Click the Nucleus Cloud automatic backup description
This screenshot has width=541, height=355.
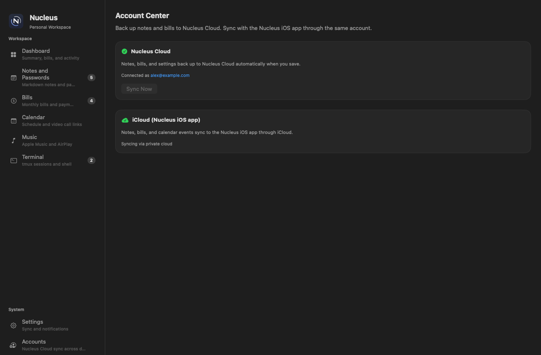click(x=211, y=64)
